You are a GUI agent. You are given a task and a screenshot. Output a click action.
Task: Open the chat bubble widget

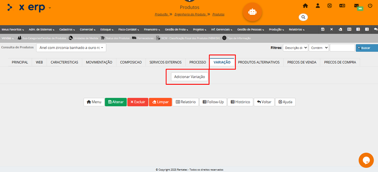coord(366,160)
